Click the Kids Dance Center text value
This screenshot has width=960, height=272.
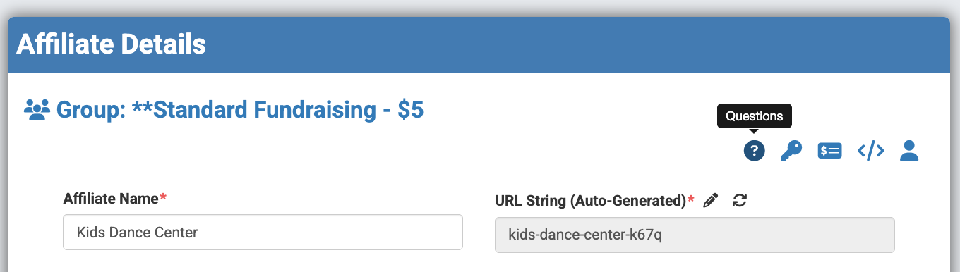pos(137,233)
